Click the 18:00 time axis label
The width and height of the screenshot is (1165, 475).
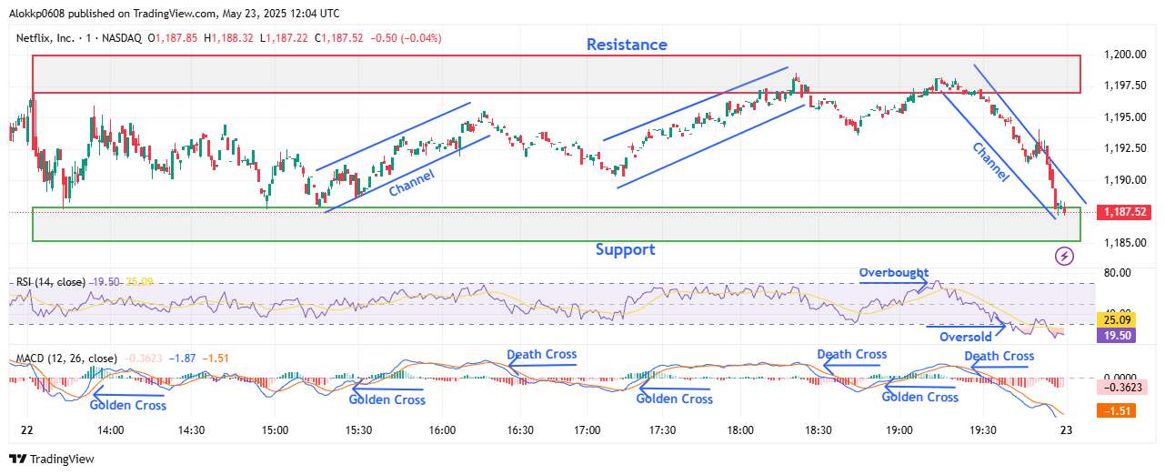coord(740,430)
